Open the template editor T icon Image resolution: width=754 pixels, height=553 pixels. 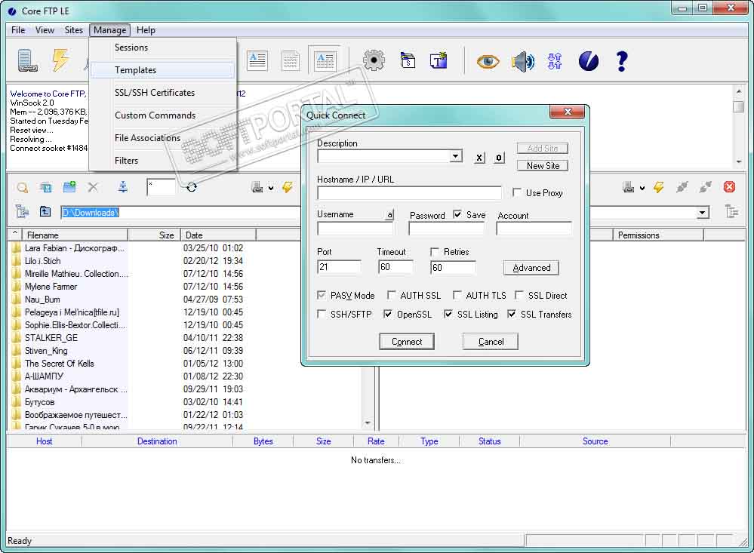(439, 60)
